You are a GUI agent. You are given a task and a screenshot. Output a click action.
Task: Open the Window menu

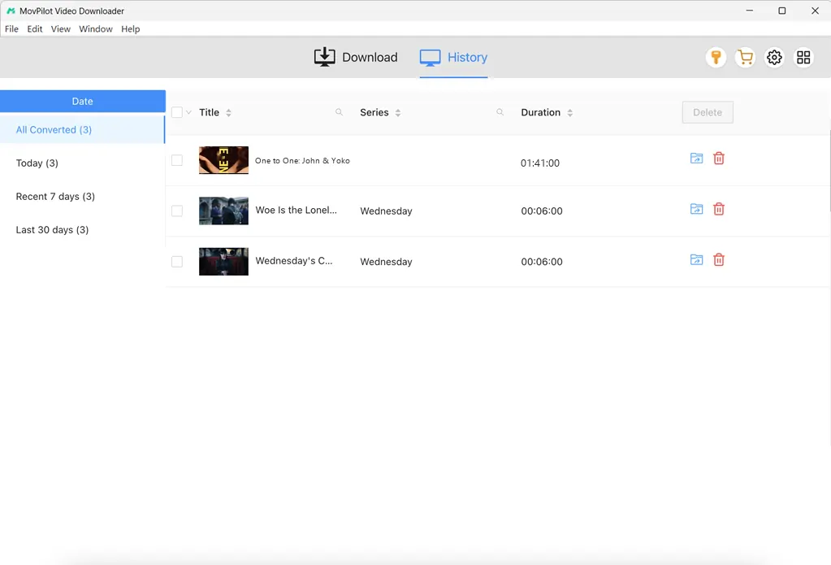pos(95,28)
